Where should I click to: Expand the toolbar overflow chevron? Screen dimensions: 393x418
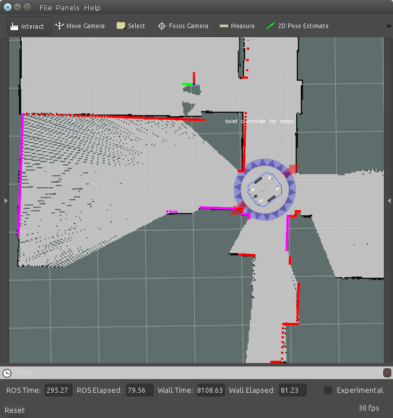(388, 26)
